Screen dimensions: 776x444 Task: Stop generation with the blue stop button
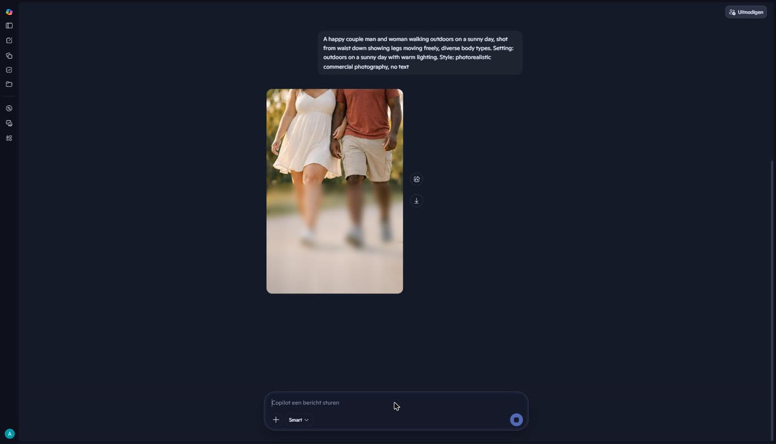(x=516, y=420)
